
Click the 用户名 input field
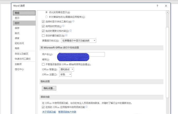pos(82,54)
